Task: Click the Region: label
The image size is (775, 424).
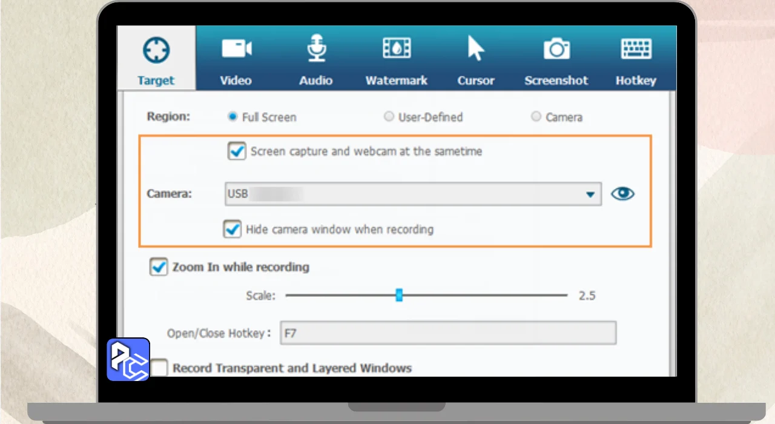Action: [x=168, y=117]
